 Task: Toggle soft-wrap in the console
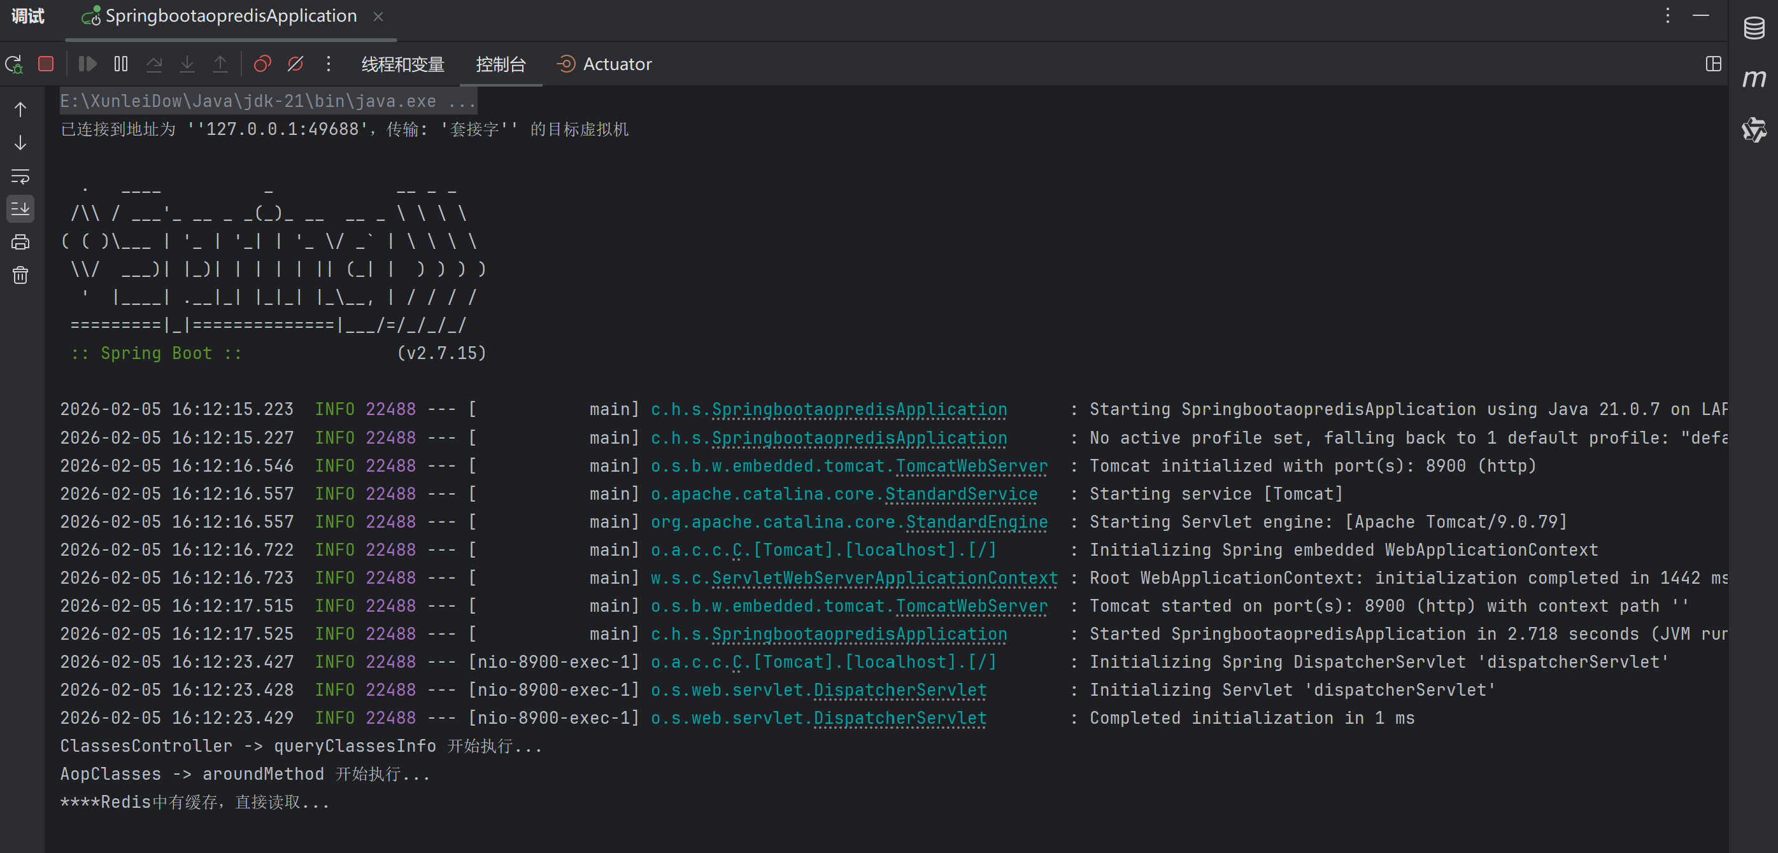(x=21, y=176)
